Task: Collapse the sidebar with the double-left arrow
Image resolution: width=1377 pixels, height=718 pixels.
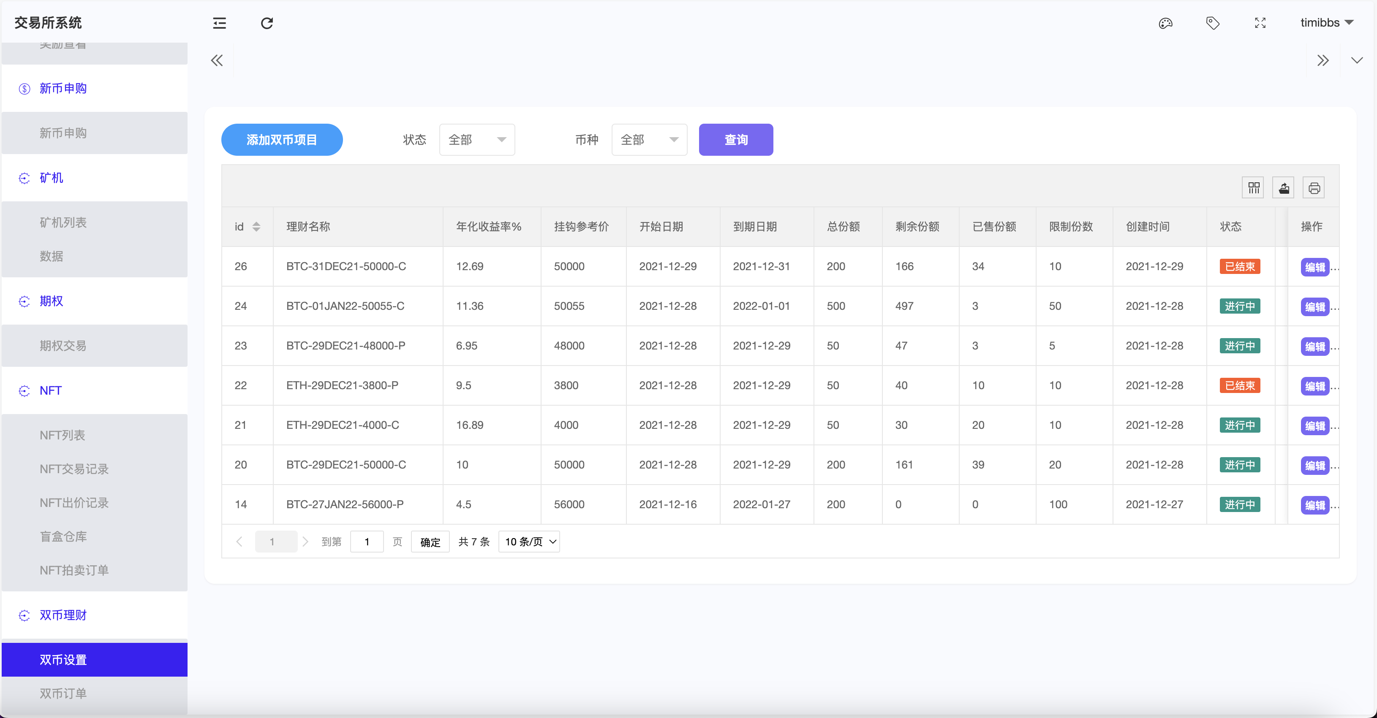Action: click(x=217, y=60)
